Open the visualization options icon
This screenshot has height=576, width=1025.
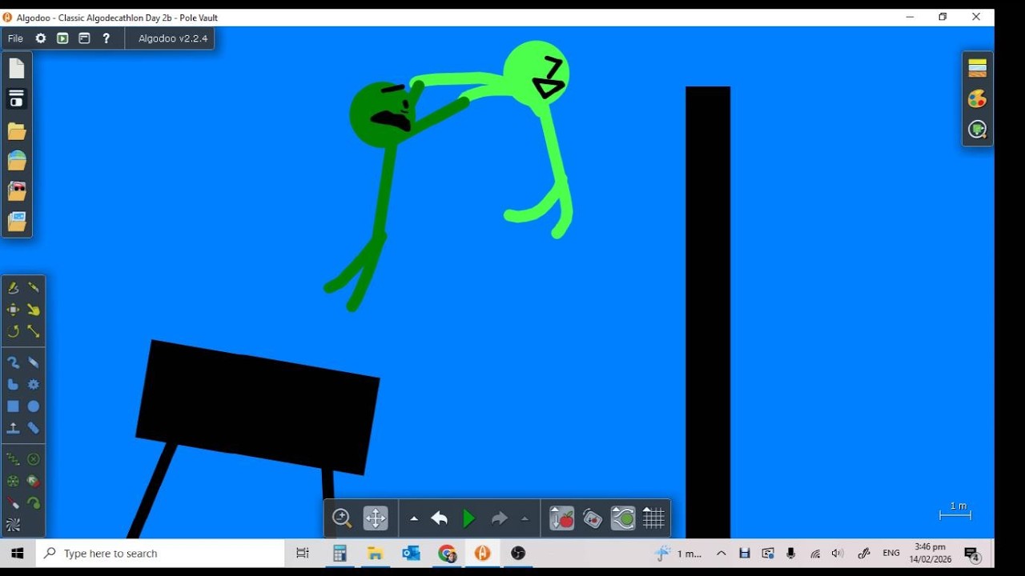point(977,130)
